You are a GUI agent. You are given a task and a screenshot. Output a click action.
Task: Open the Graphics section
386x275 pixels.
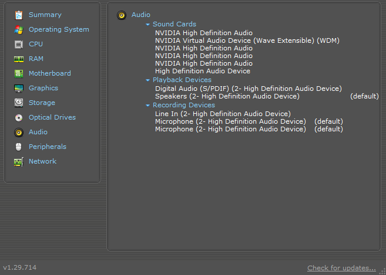(43, 88)
